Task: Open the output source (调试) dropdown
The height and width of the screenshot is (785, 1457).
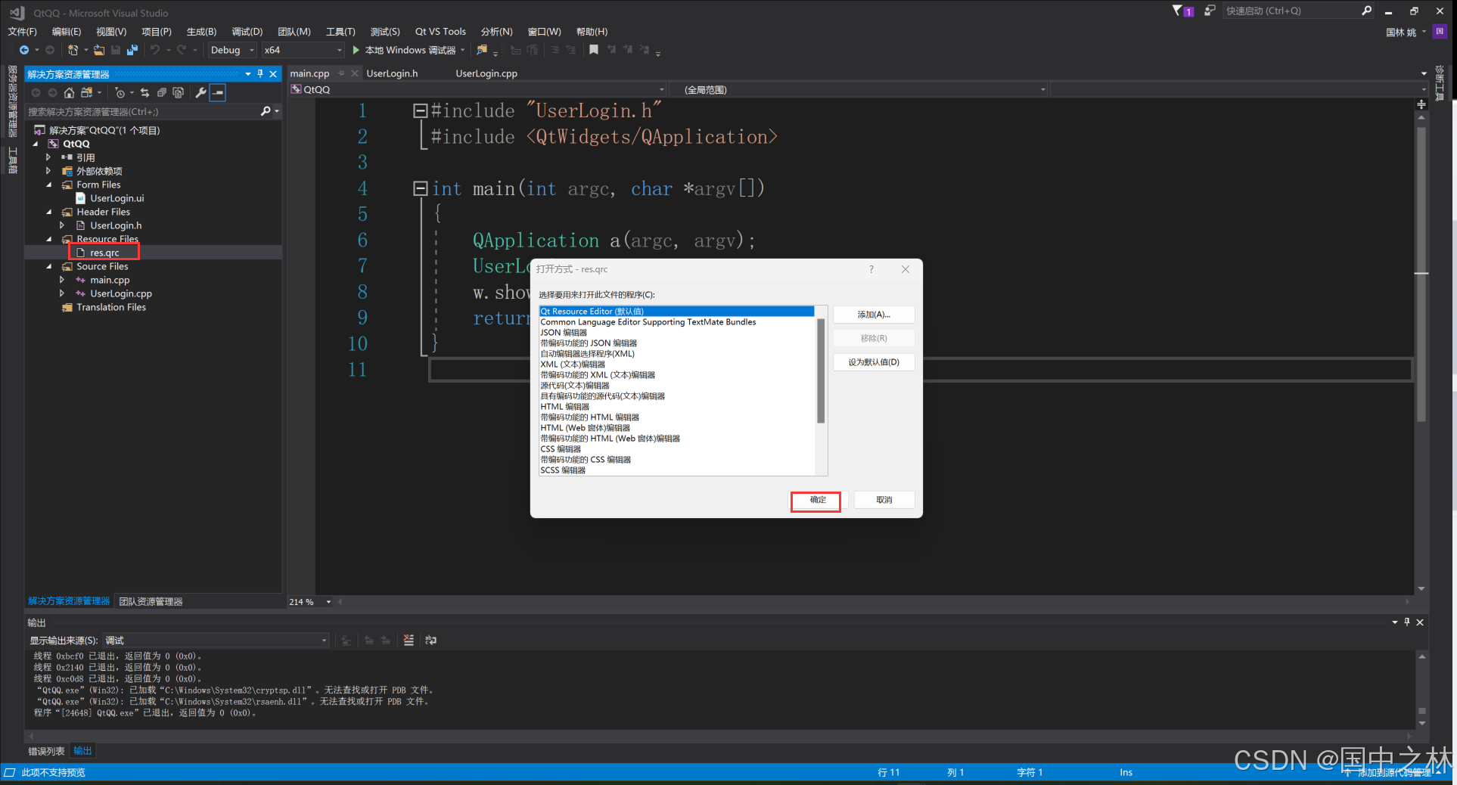Action: point(216,641)
